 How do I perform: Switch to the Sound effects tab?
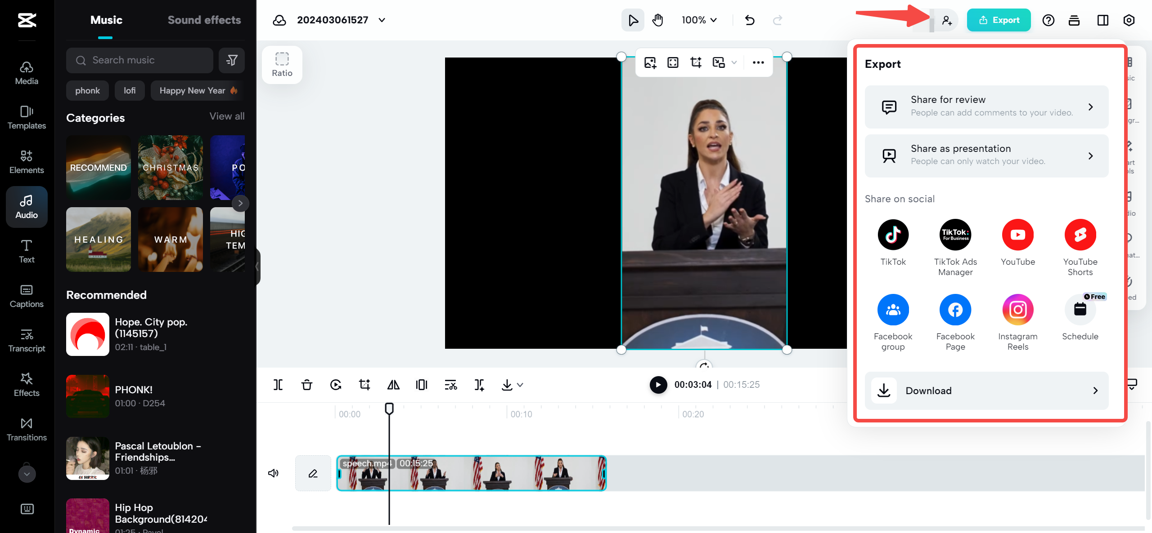click(204, 20)
